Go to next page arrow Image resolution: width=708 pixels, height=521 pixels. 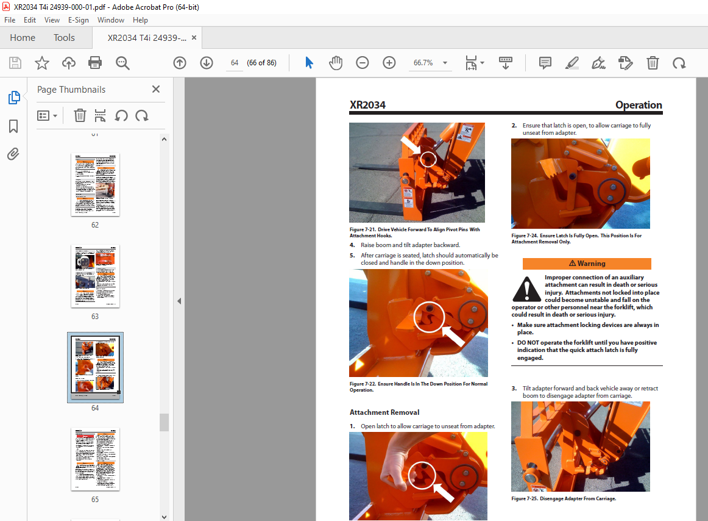pyautogui.click(x=207, y=63)
